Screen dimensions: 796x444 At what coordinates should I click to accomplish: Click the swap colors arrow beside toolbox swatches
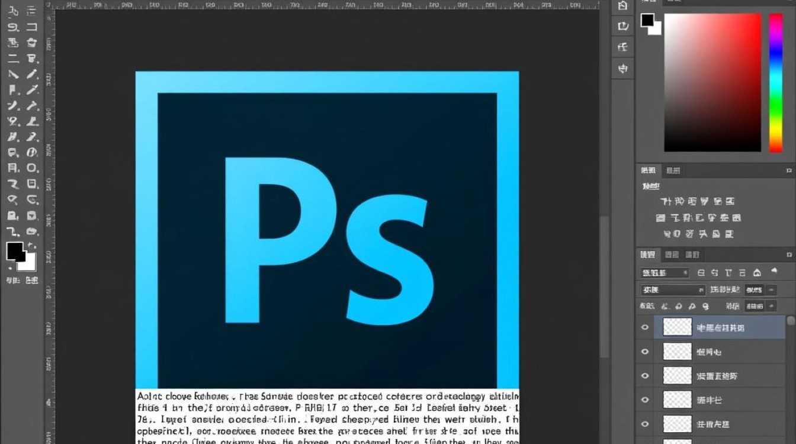tap(32, 245)
